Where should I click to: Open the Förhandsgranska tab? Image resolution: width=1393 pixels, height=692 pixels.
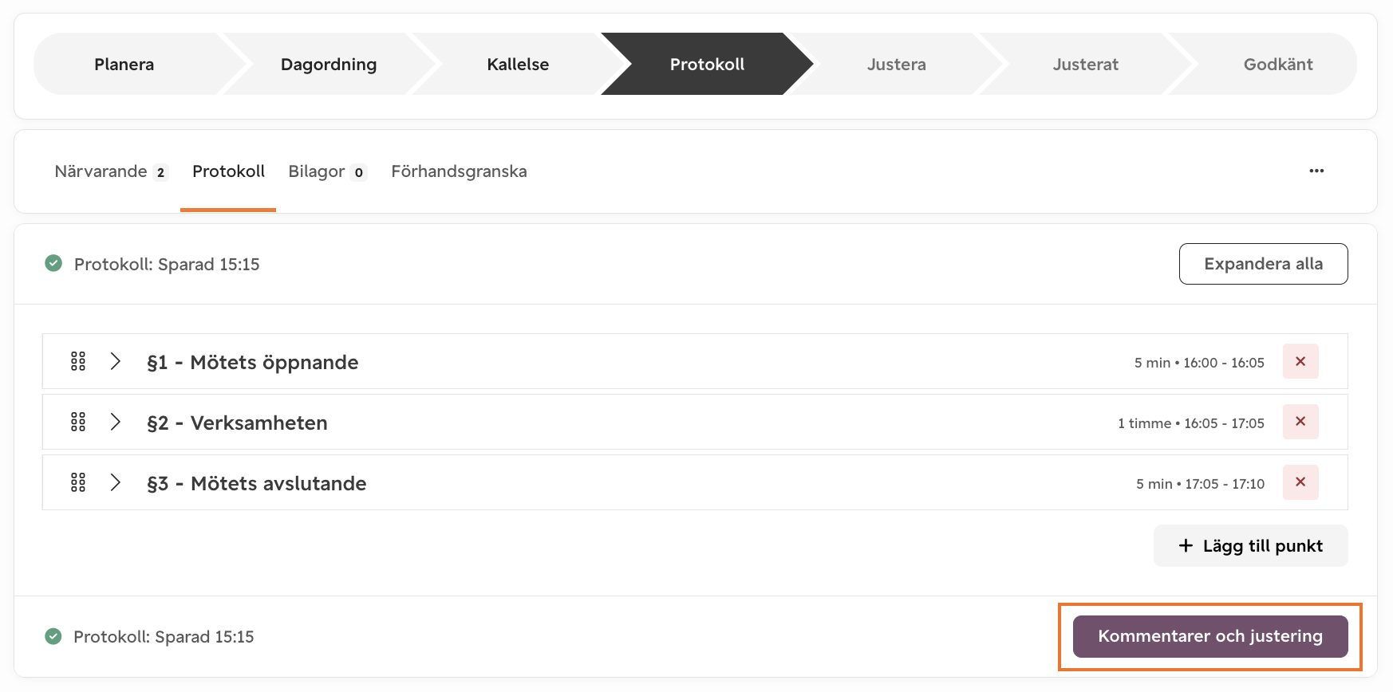[x=459, y=171]
